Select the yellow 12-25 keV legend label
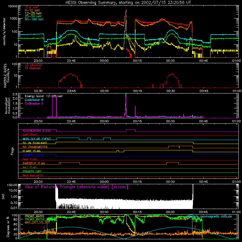Viewport: 242px width, 242px height. click(33, 13)
